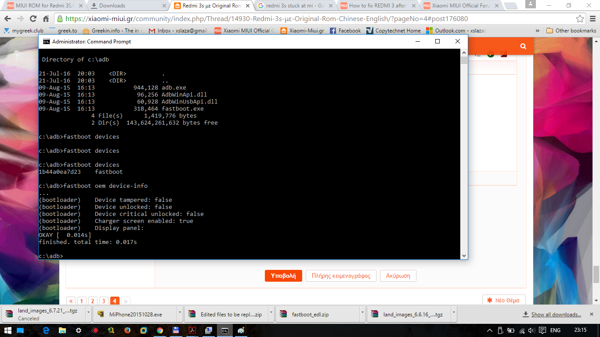Open Settings gear on the taskbar

[79, 330]
